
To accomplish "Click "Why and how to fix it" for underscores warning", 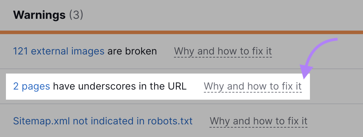I will pos(253,86).
